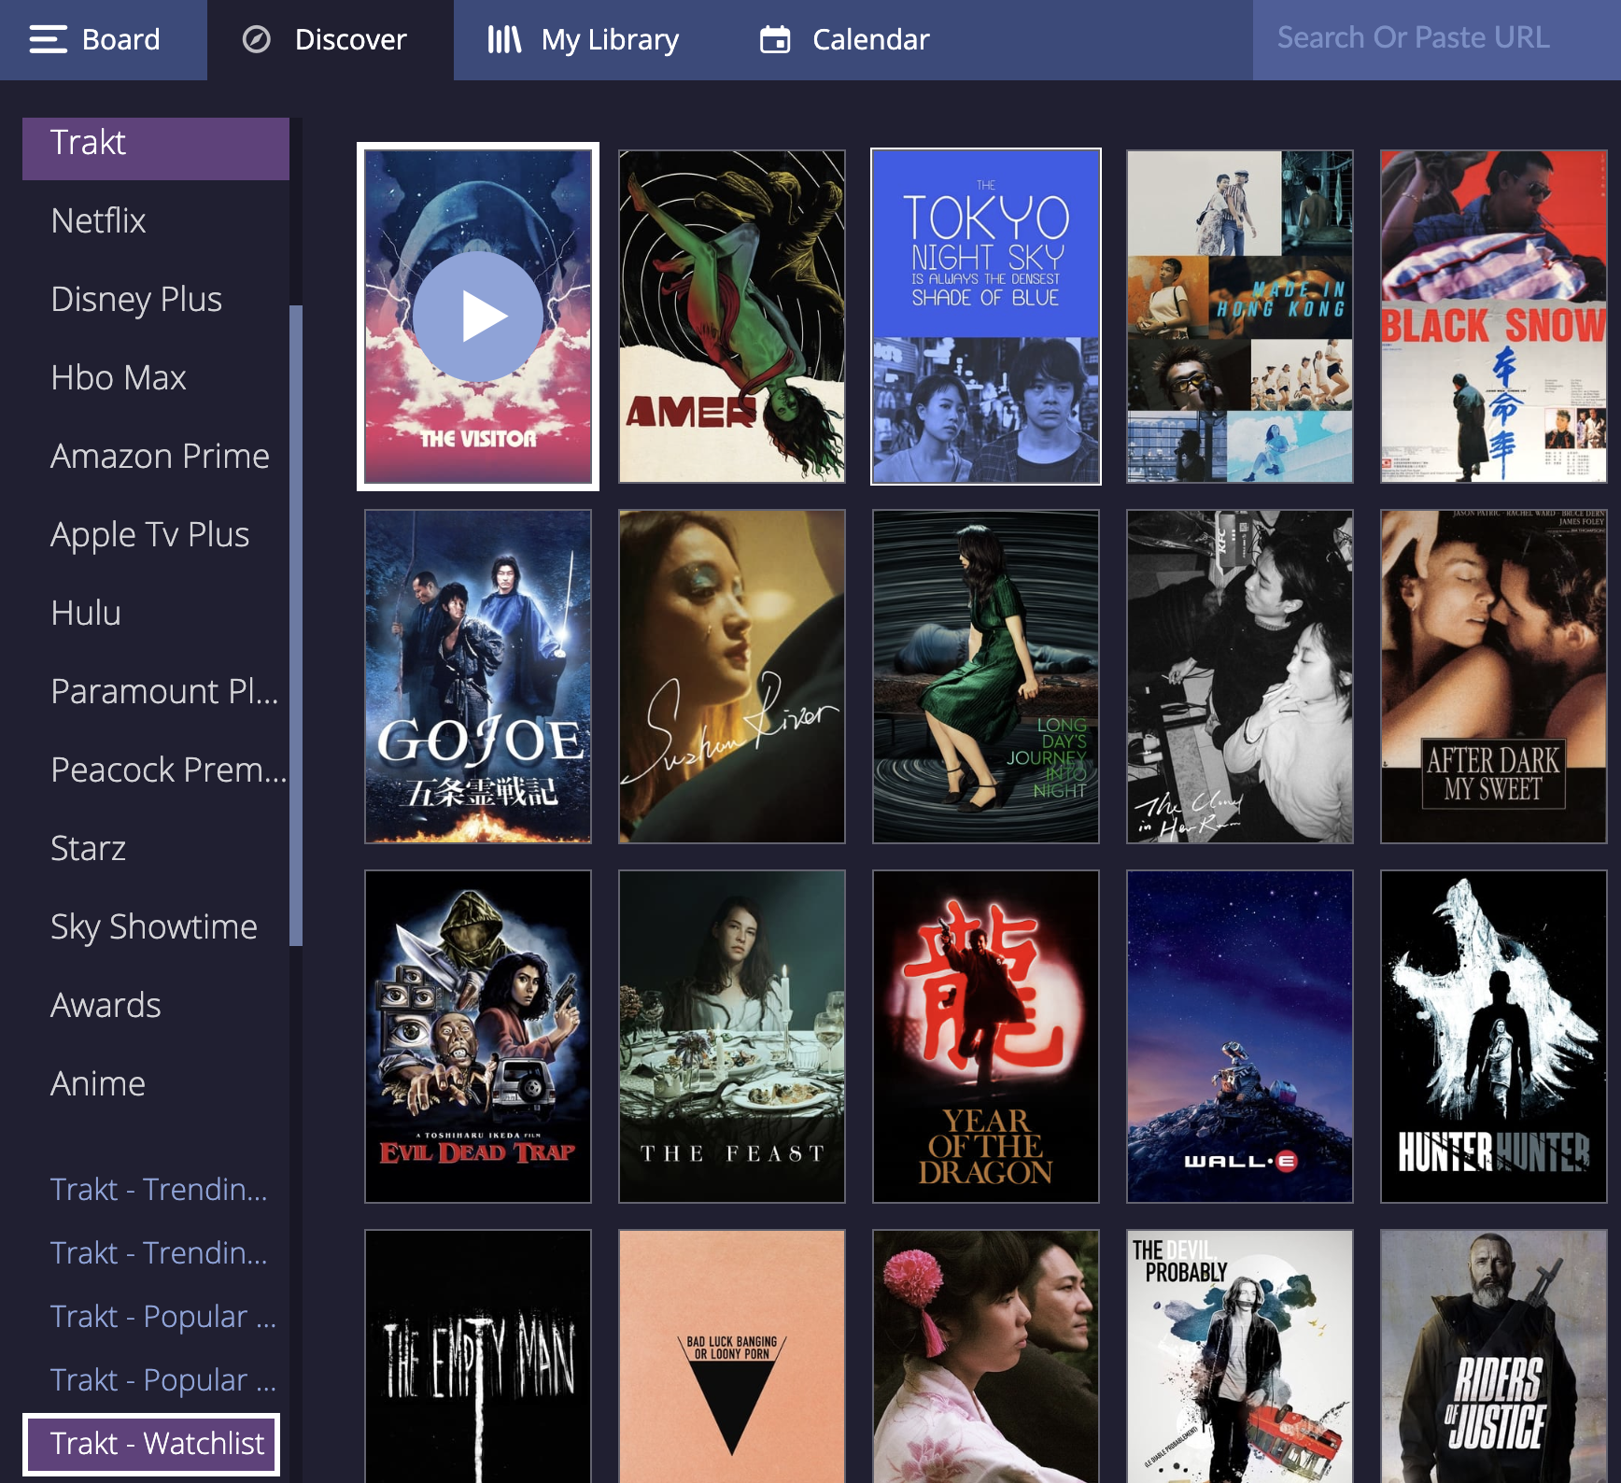The image size is (1621, 1483).
Task: Open the Hulu catalog
Action: tap(156, 614)
